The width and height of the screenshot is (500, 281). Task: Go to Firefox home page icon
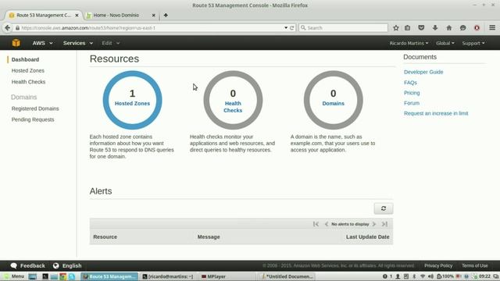(x=449, y=28)
